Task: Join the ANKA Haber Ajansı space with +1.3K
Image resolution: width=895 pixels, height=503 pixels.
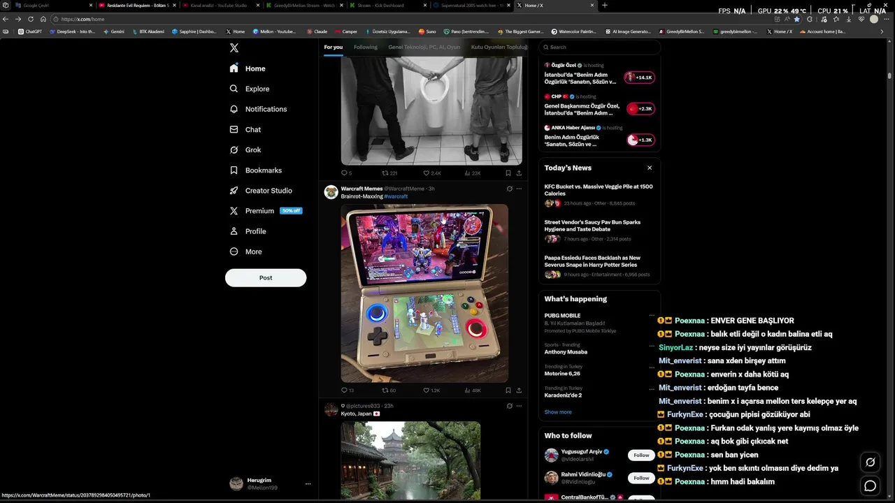Action: pos(640,140)
